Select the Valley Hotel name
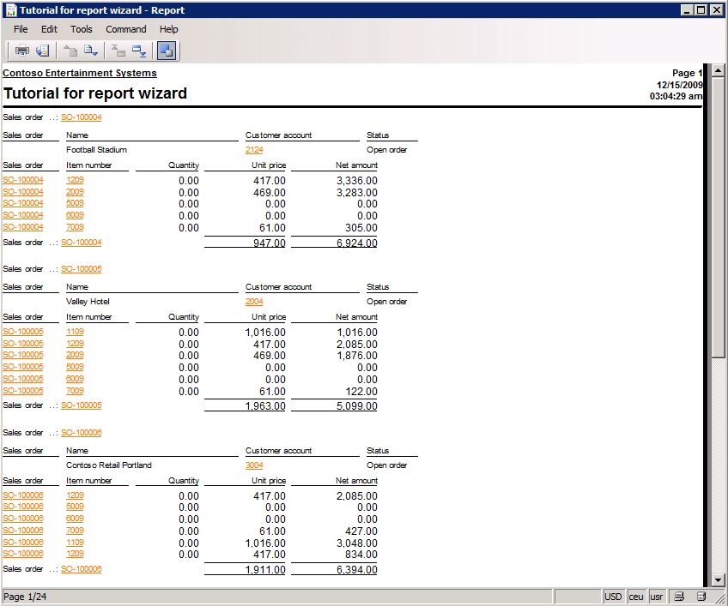This screenshot has height=606, width=728. click(x=88, y=302)
